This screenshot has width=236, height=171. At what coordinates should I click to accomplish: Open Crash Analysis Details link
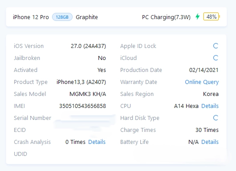(97, 142)
